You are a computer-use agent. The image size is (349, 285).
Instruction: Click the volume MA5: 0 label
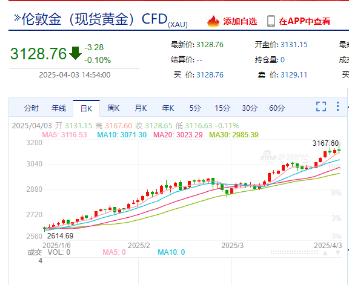pyautogui.click(x=114, y=252)
